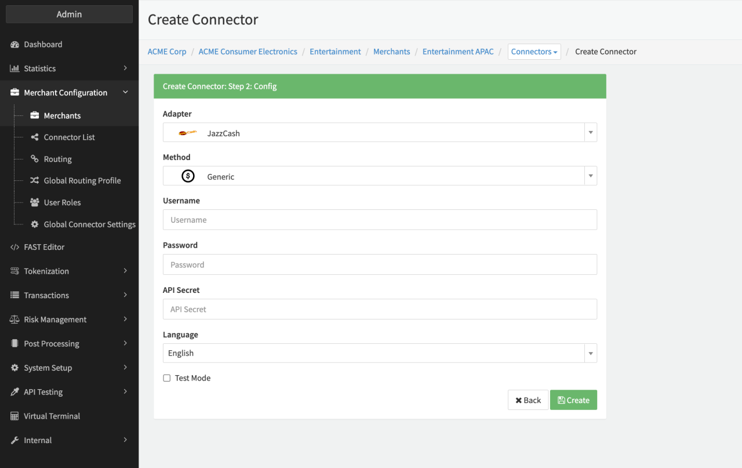This screenshot has height=468, width=742.
Task: Click the Statistics bar chart icon
Action: tap(14, 68)
